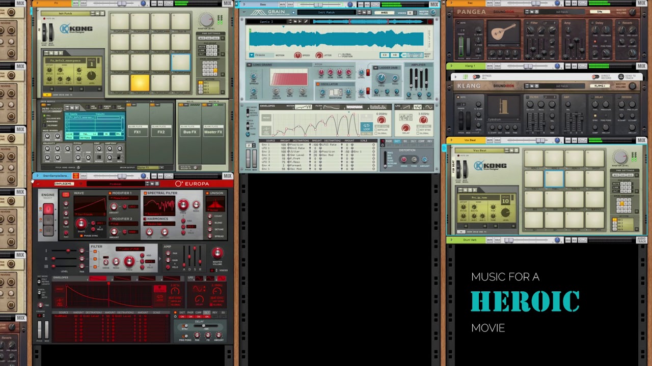Toggle Grain LFO Global checkbox
Screen dimensions: 652x366
[418, 133]
